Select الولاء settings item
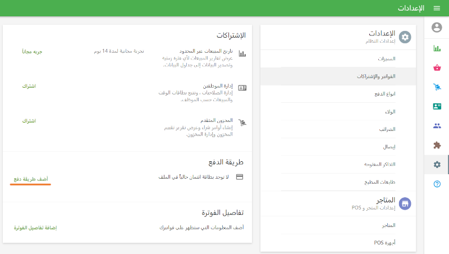449x254 pixels. point(338,111)
